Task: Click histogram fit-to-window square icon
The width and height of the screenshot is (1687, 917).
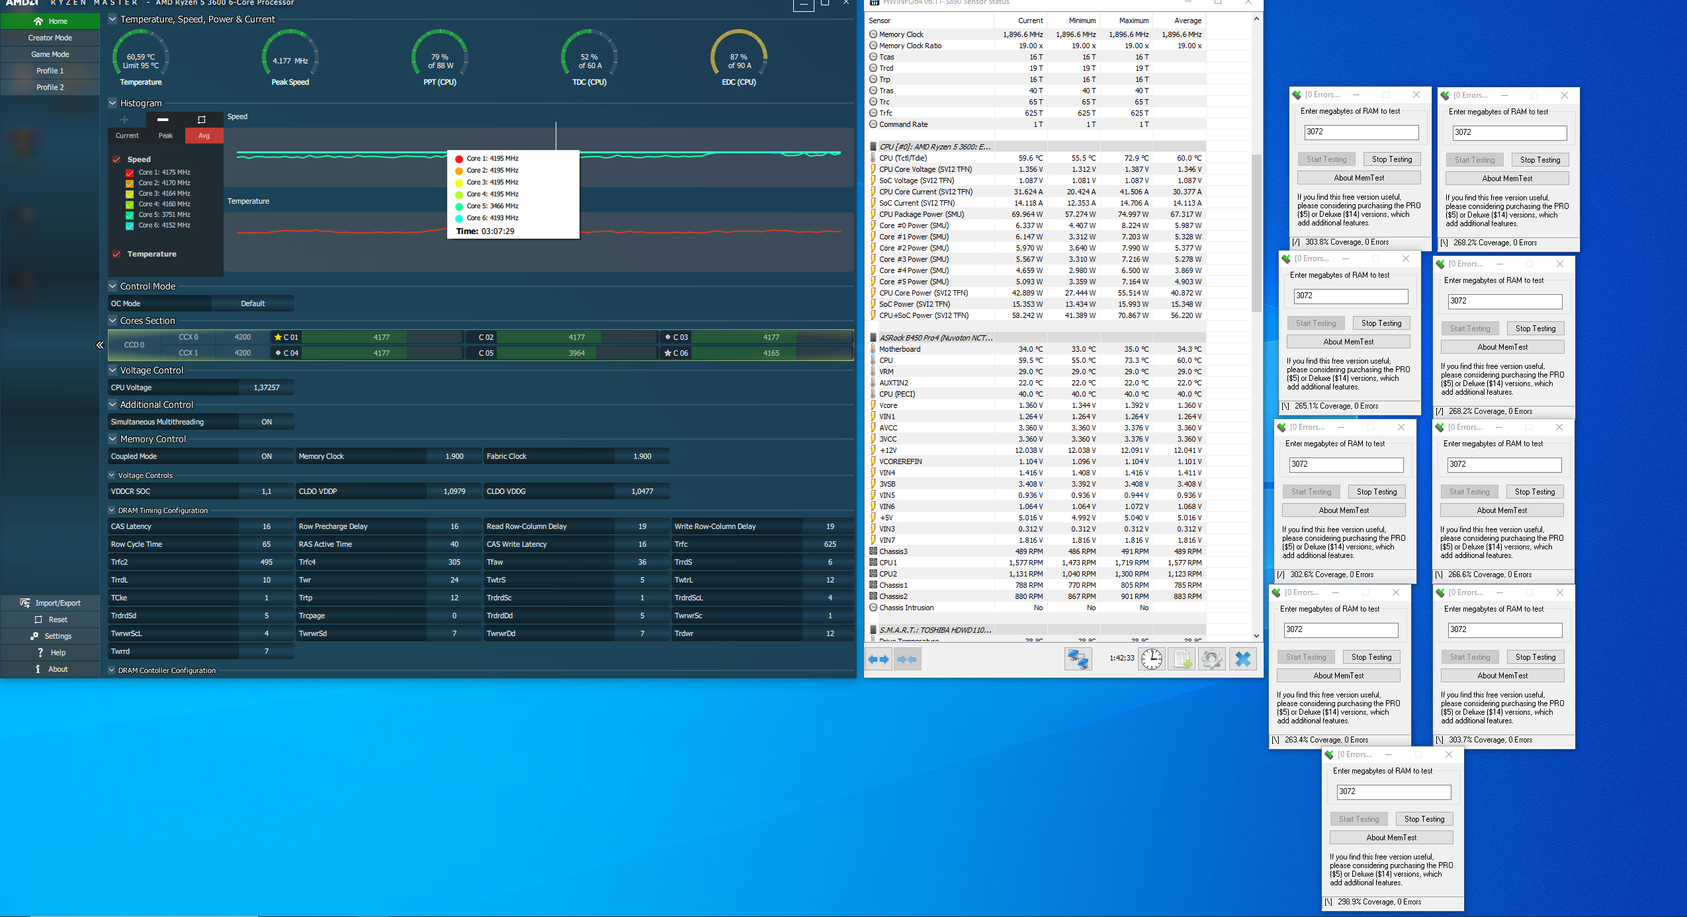Action: (202, 120)
